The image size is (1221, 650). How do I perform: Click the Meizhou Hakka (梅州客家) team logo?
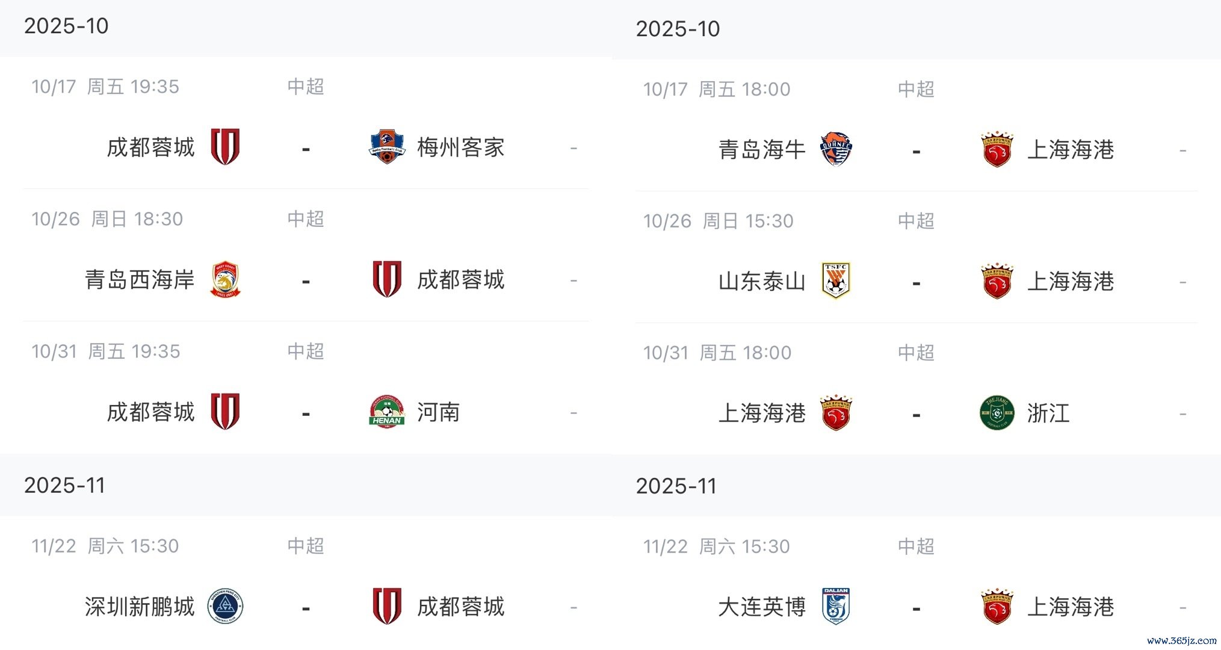(386, 147)
